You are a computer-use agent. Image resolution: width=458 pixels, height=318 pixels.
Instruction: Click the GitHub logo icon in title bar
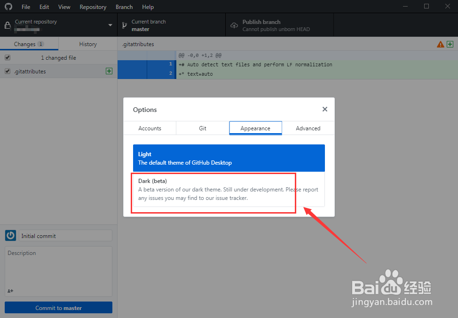pyautogui.click(x=8, y=7)
